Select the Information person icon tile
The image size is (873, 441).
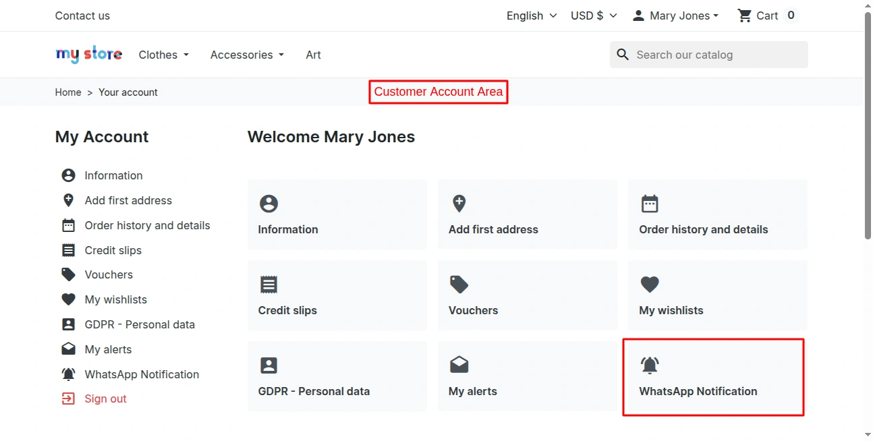point(269,204)
